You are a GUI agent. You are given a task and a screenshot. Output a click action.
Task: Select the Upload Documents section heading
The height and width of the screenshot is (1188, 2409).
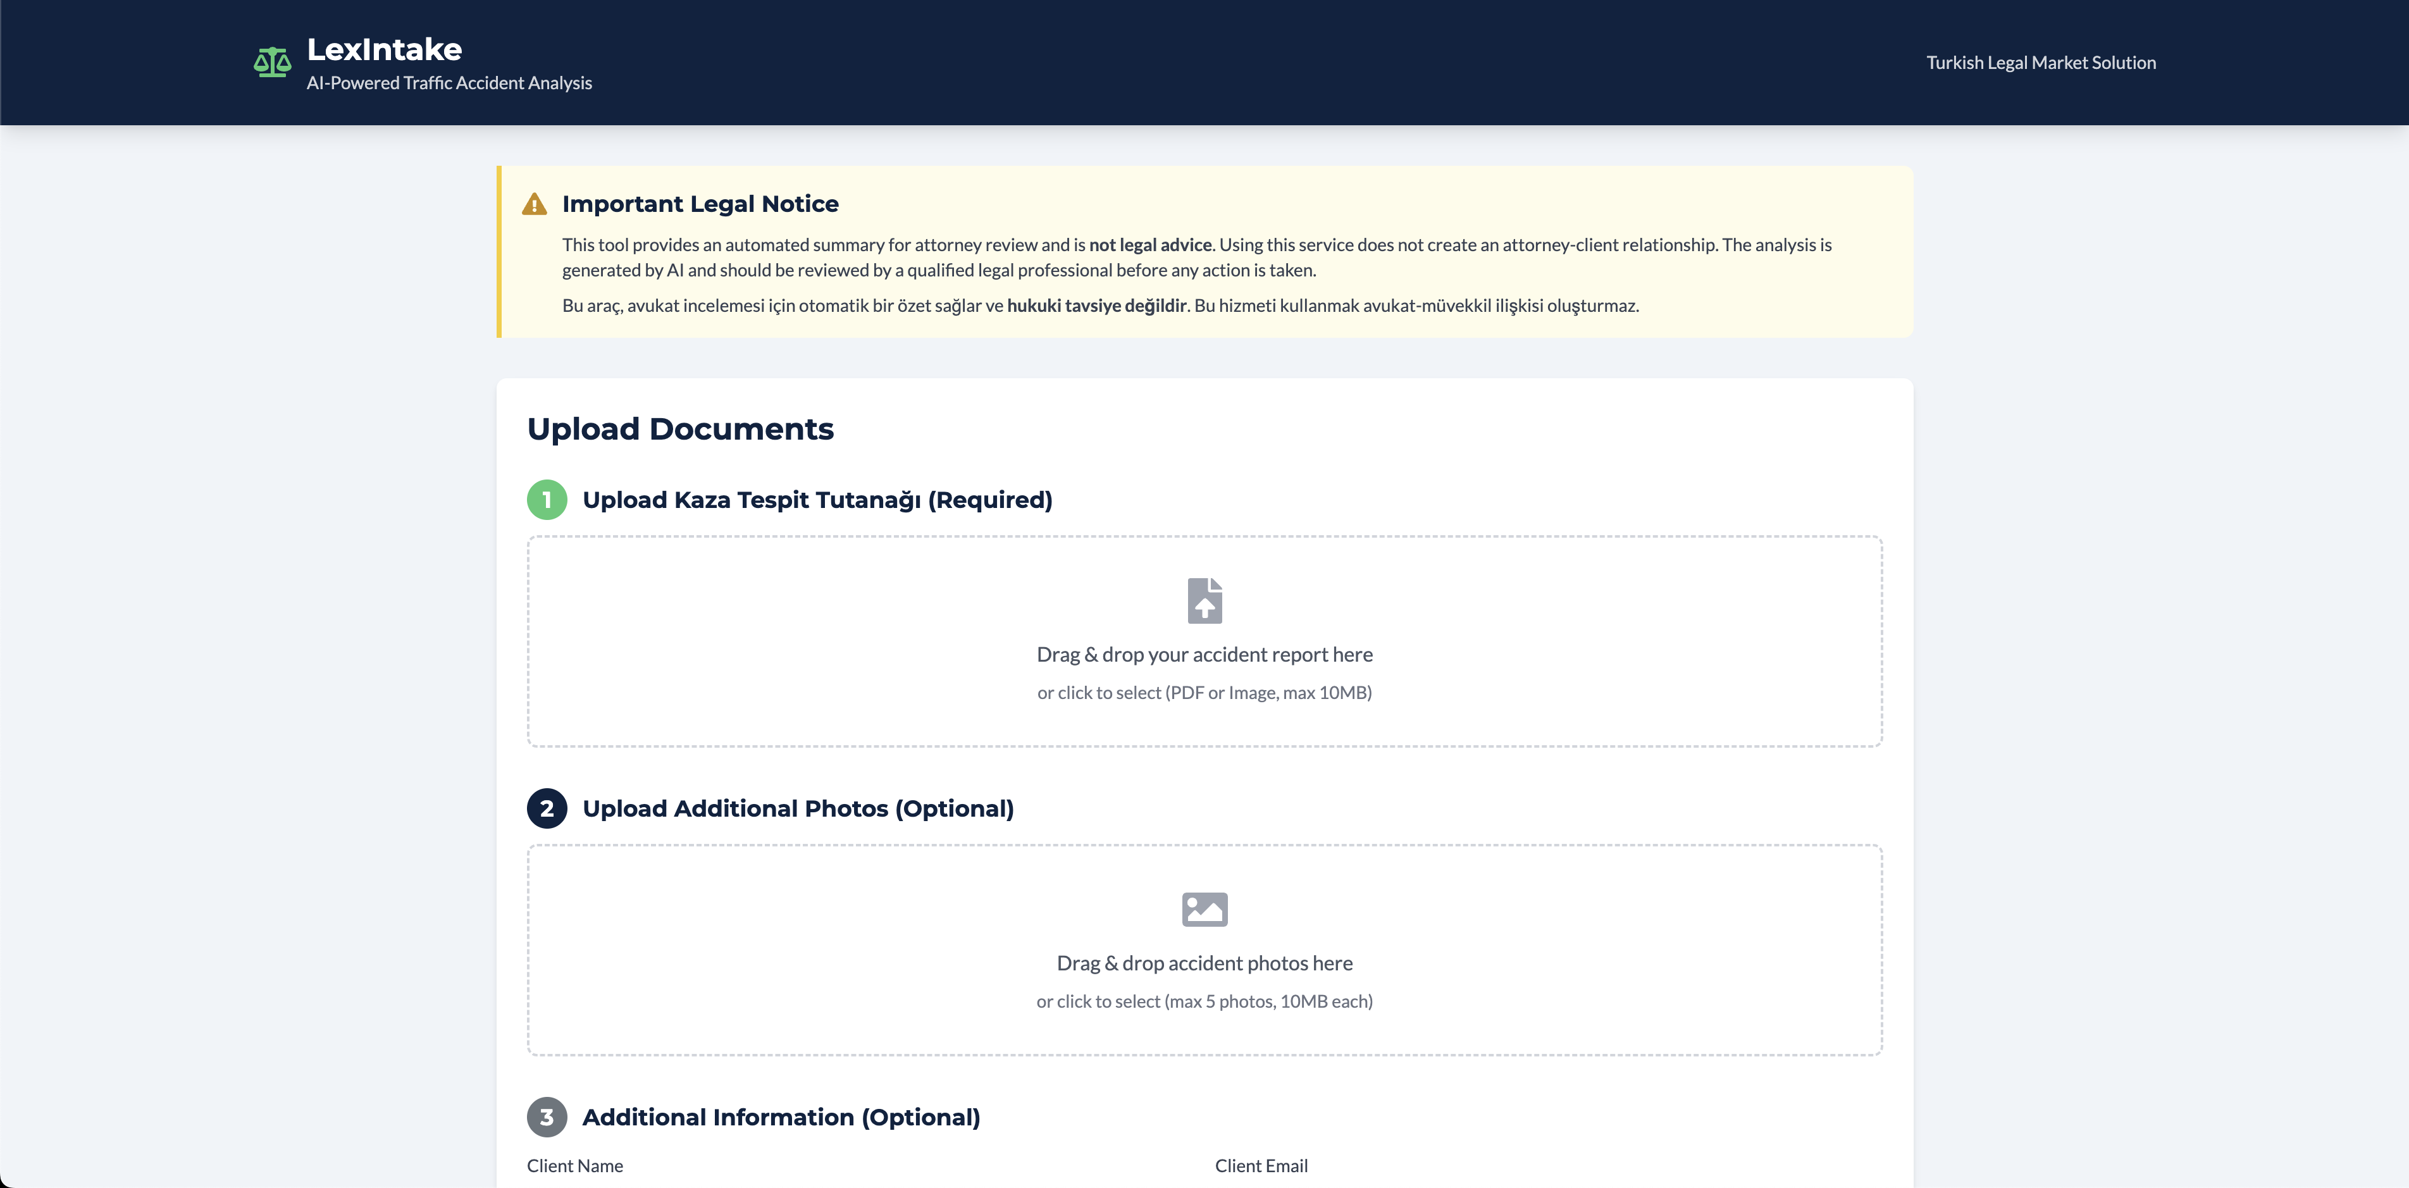[x=681, y=428]
